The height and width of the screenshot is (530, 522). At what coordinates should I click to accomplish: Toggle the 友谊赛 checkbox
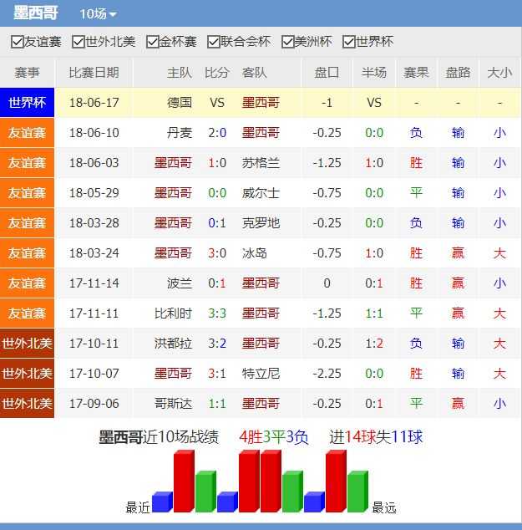click(17, 42)
